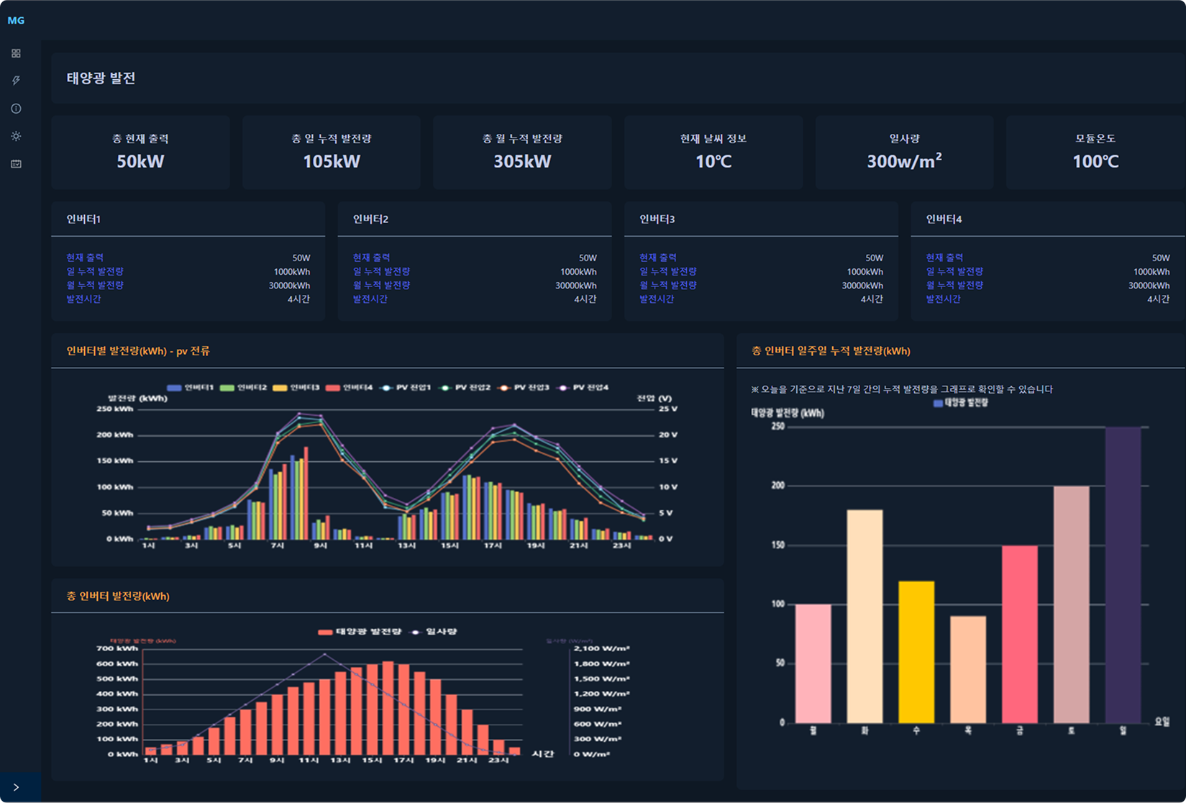Select the 총 일 누적 발전량 105kW card
Viewport: 1186px width, 803px height.
click(x=332, y=152)
